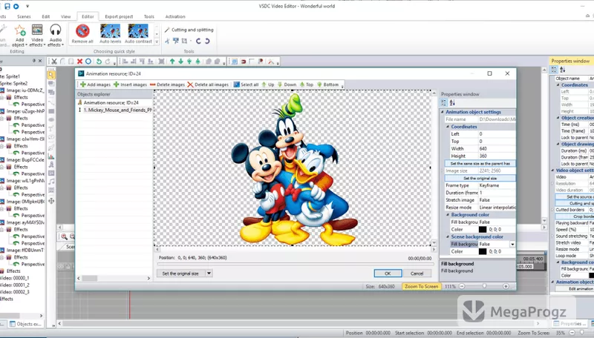Click the rotate clockwise icon in Tools
Image resolution: width=594 pixels, height=338 pixels.
[x=207, y=41]
